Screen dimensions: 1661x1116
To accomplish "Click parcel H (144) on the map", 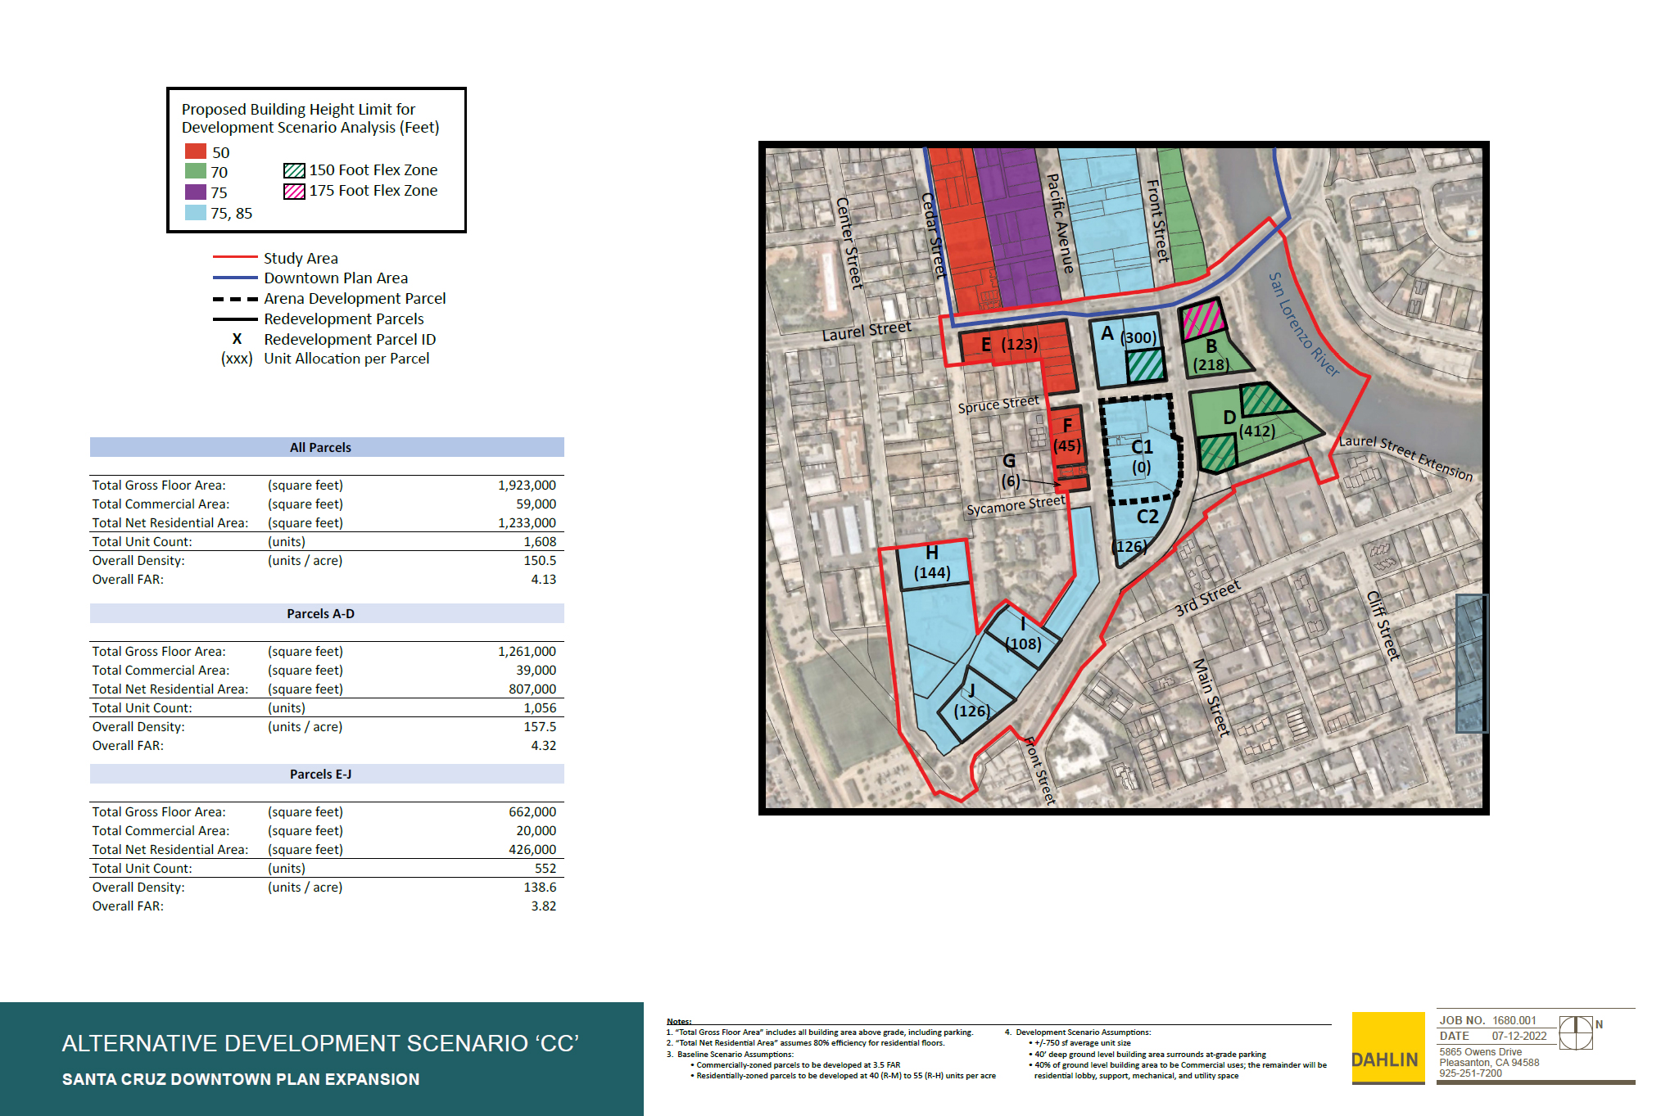I will (932, 563).
